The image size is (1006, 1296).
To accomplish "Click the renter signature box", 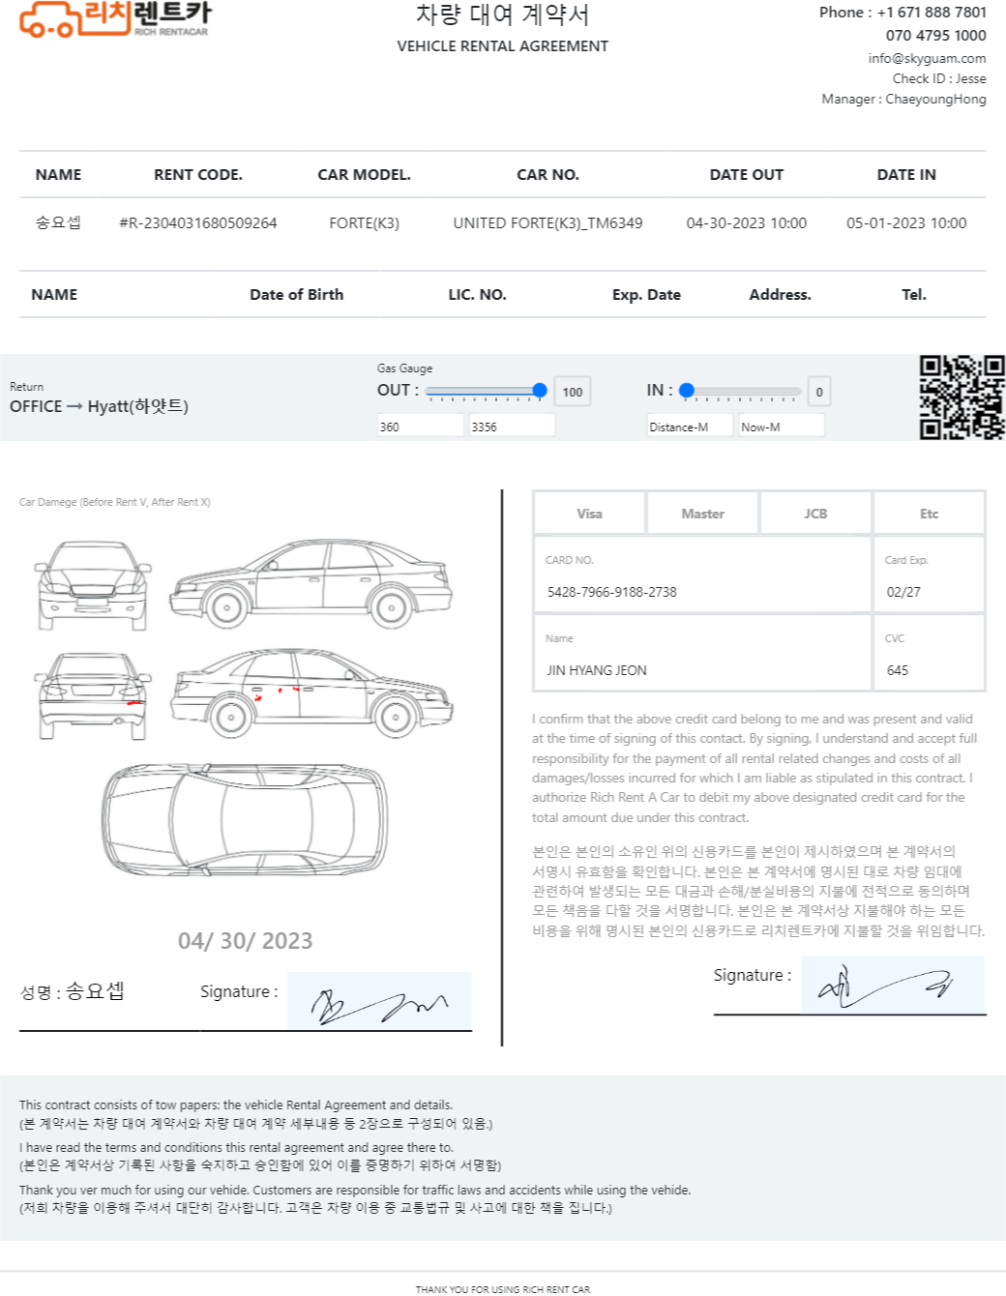I will pos(379,1001).
